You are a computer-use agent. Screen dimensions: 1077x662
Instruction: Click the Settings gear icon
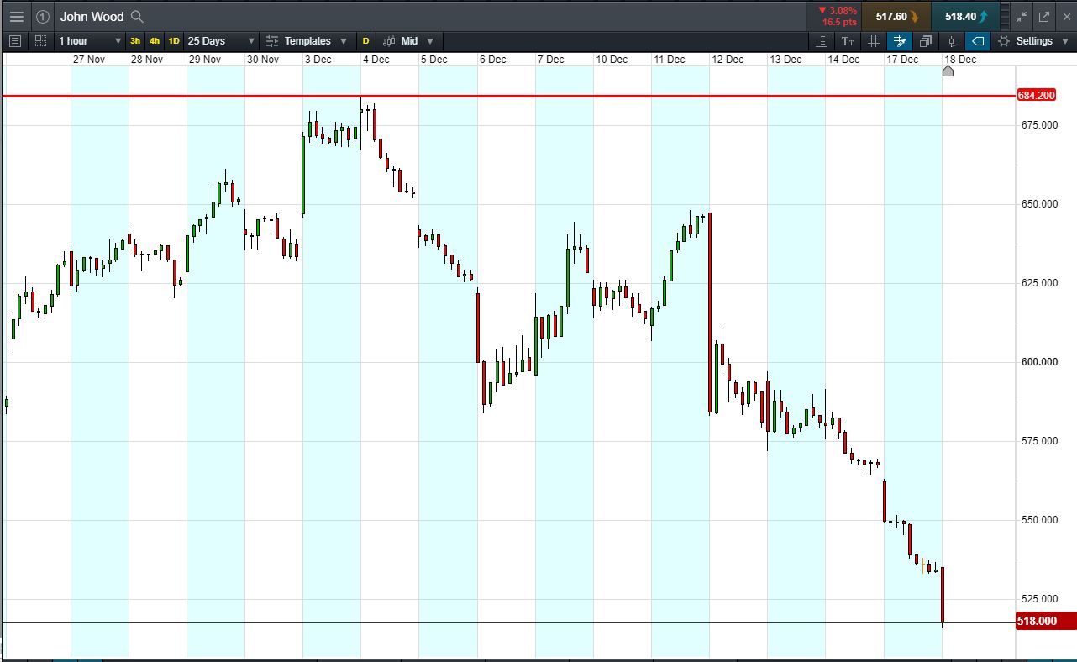click(x=1003, y=41)
